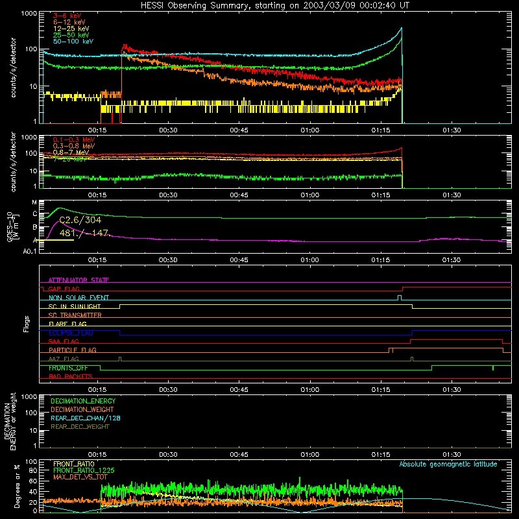This screenshot has width=519, height=519.
Task: Click the 01:15 time label under Flags panel
Action: (x=381, y=390)
